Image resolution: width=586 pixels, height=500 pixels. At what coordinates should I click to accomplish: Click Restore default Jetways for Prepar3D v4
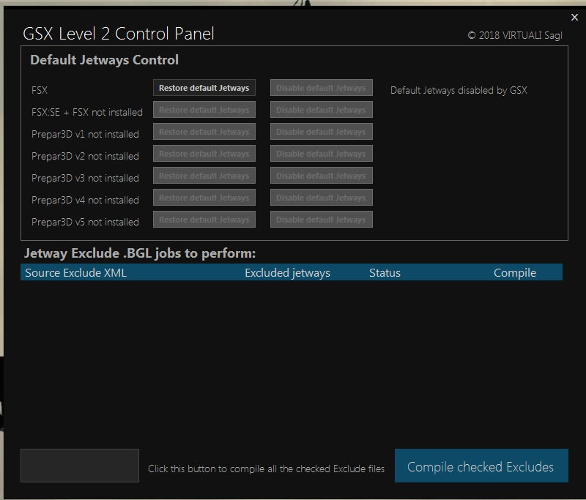[x=204, y=198]
